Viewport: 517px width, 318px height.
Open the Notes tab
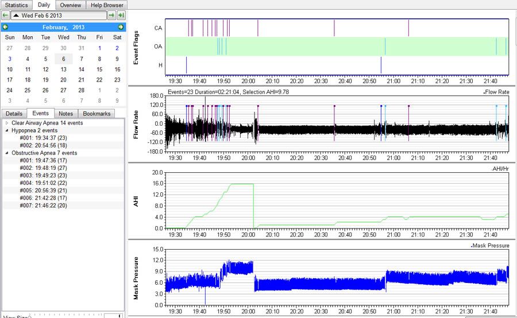(x=66, y=113)
